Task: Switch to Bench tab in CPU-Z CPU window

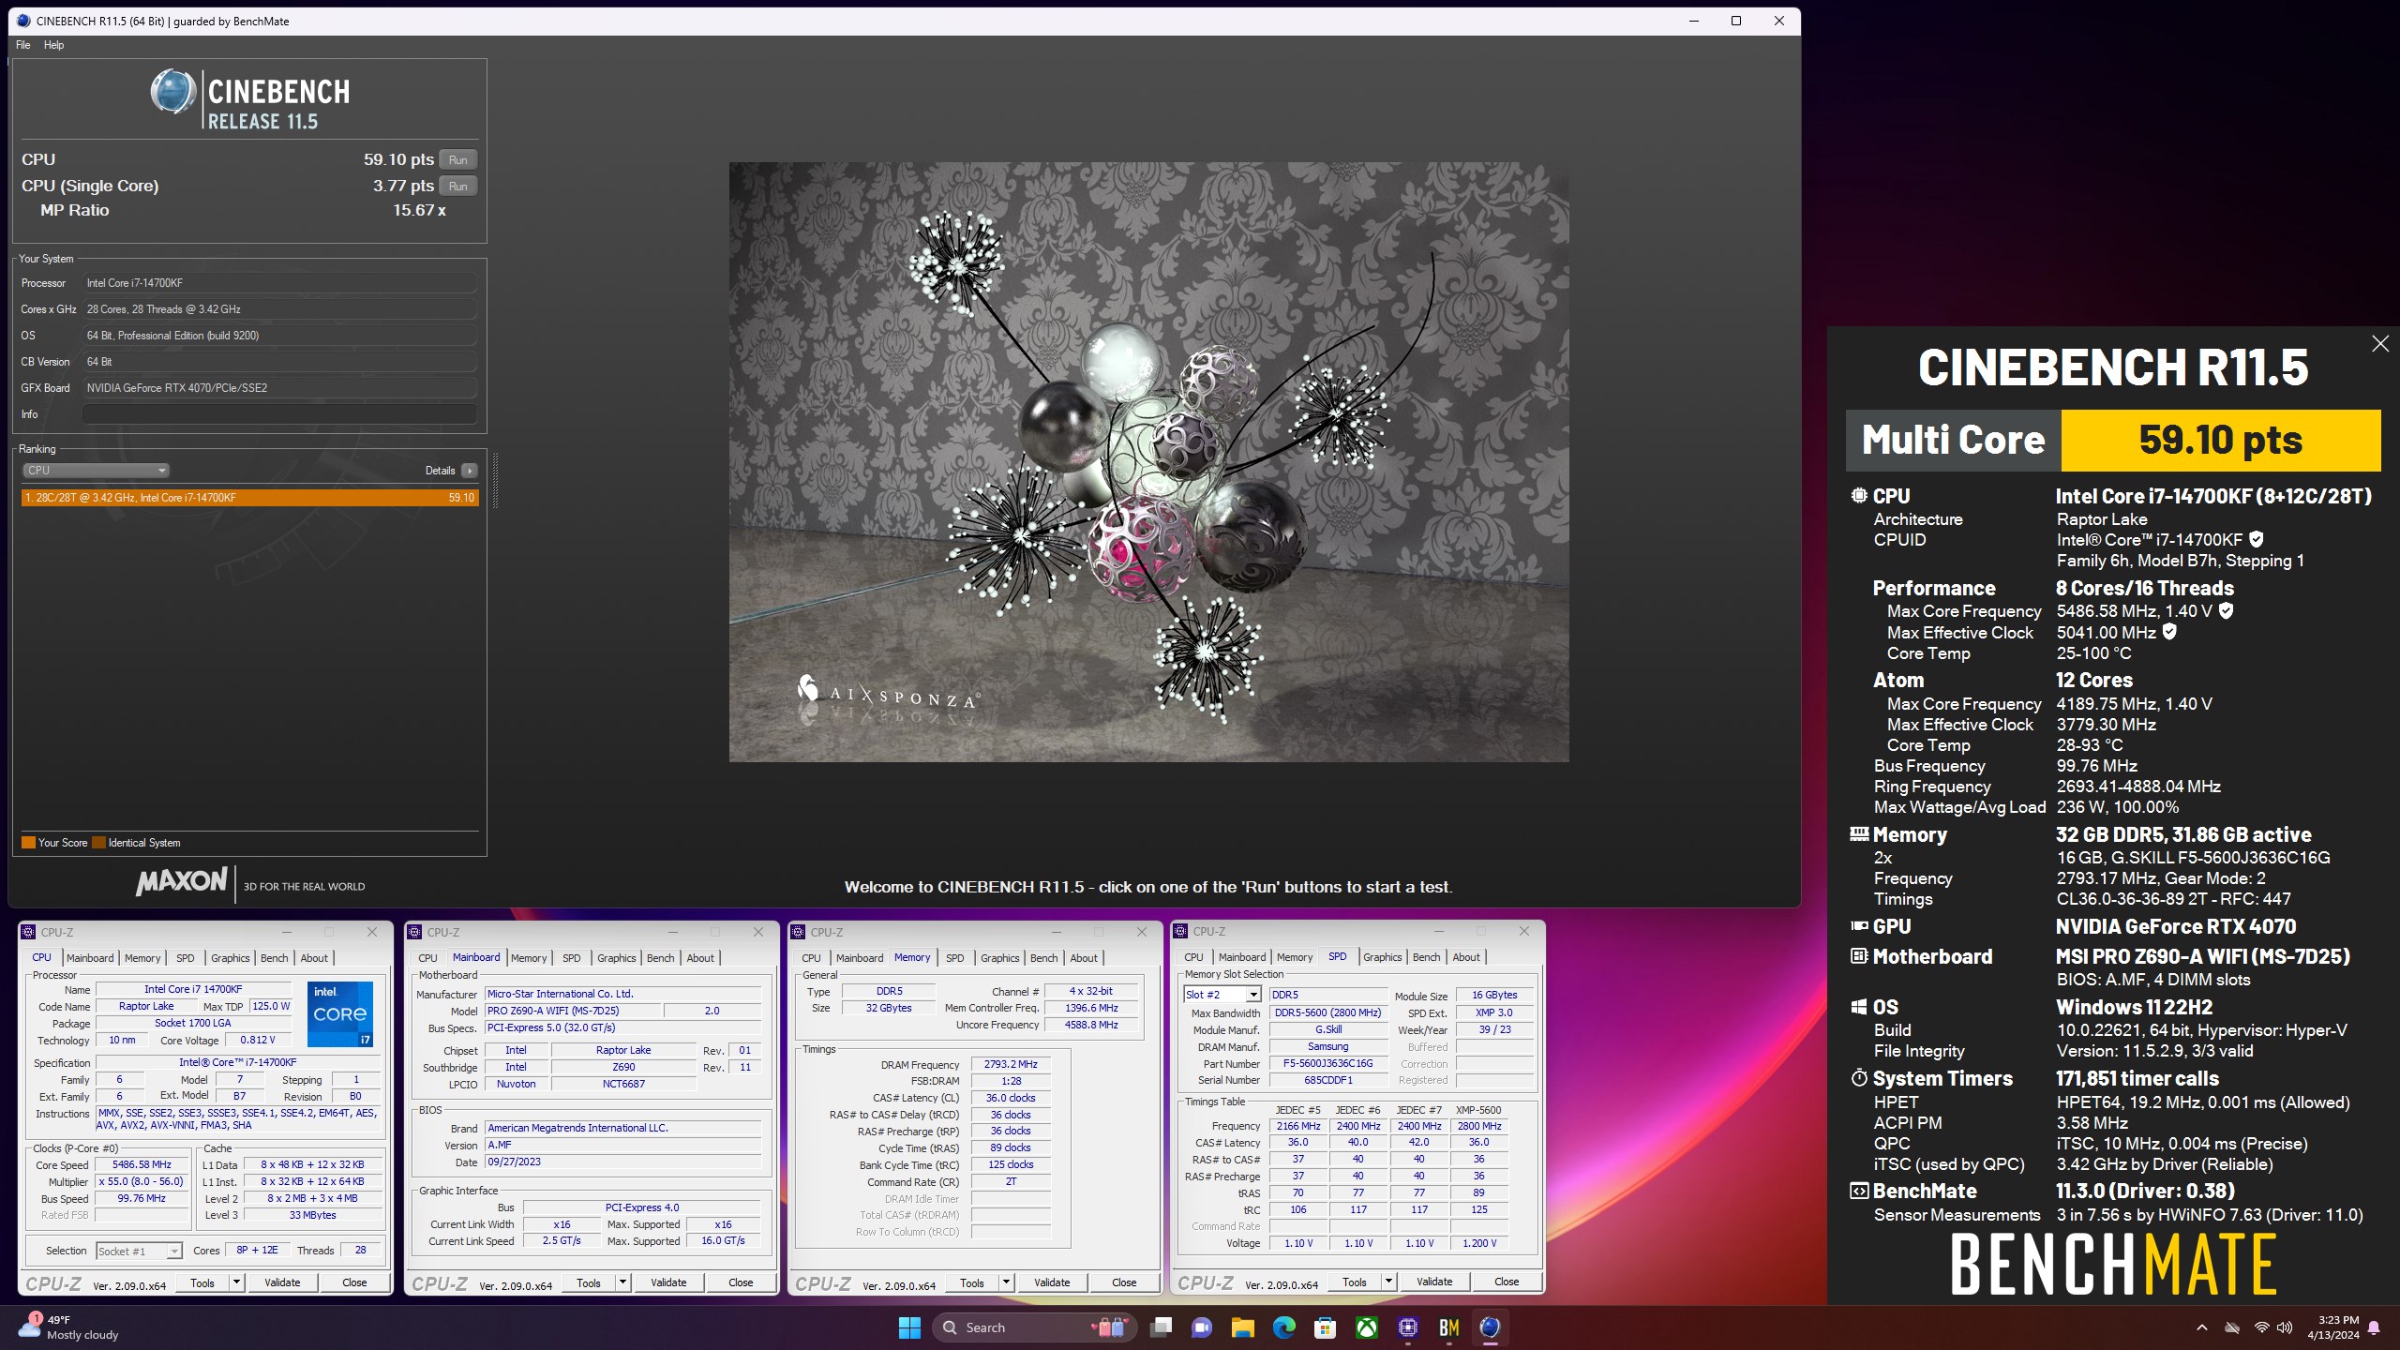Action: pyautogui.click(x=274, y=958)
